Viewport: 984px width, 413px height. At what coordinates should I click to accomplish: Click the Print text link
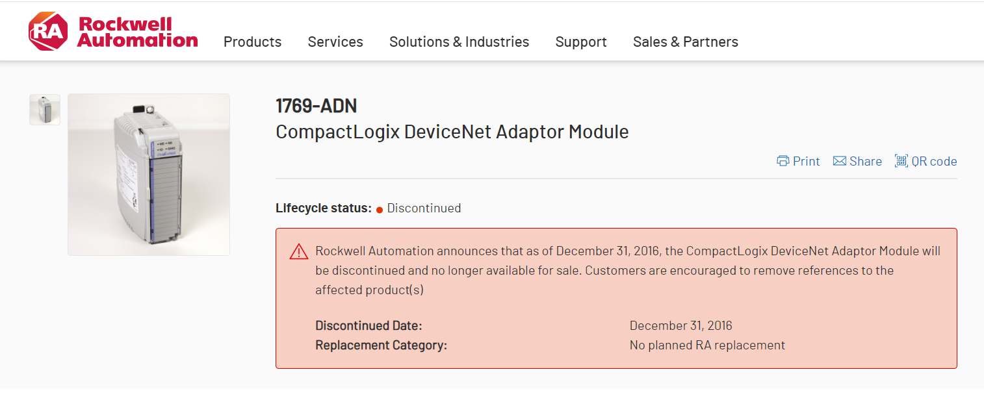pyautogui.click(x=807, y=161)
